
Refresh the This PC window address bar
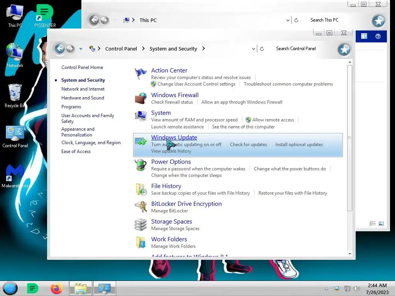[296, 20]
